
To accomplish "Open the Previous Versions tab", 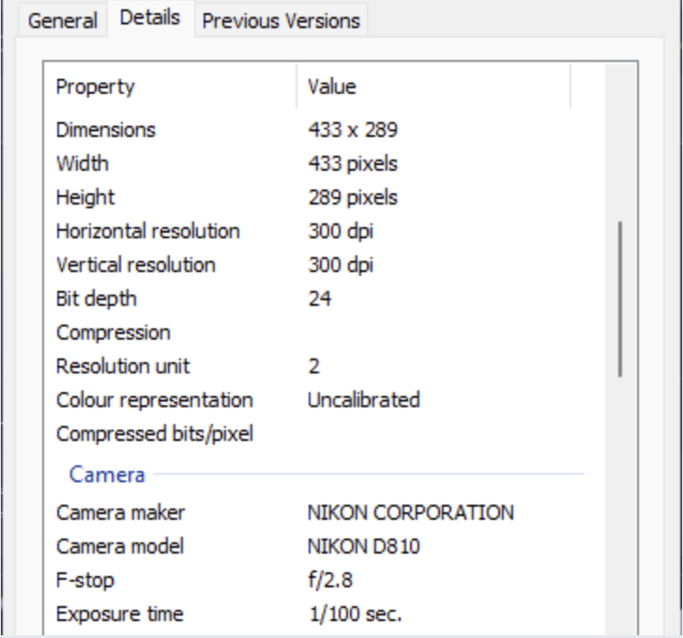I will point(281,21).
